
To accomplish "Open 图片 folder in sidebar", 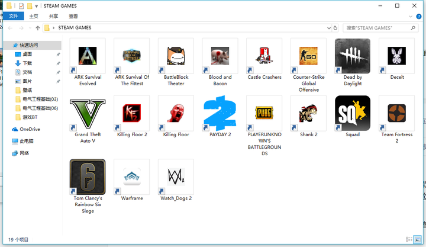I will pos(27,81).
